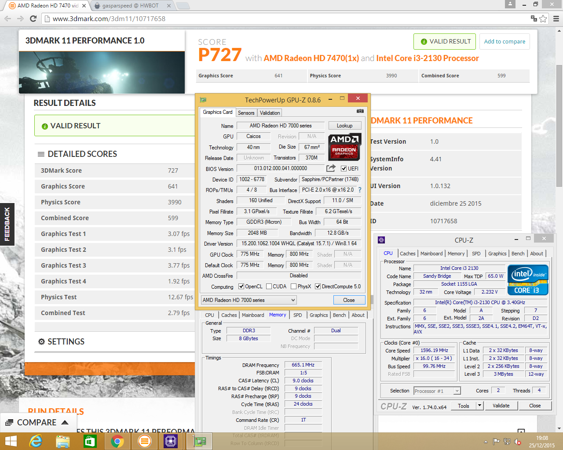Image resolution: width=563 pixels, height=450 pixels.
Task: Open Chrome hamburger menu
Action: [556, 18]
